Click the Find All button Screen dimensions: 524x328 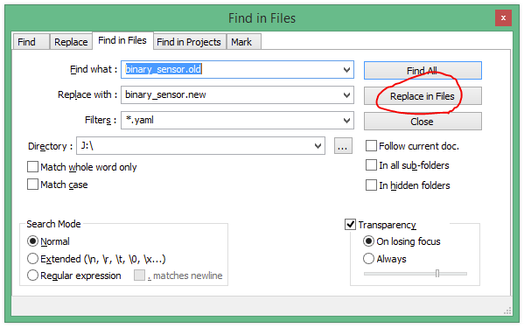point(423,71)
